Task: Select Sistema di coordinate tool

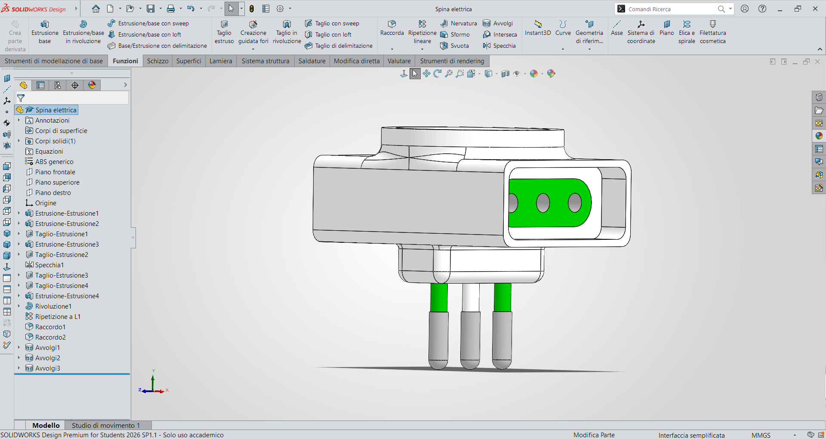Action: tap(641, 32)
